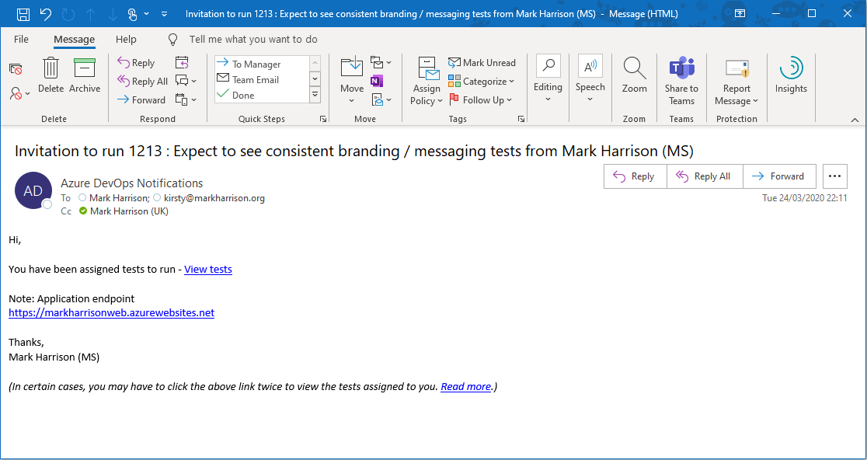Image resolution: width=867 pixels, height=460 pixels.
Task: Toggle Mark Unread for this message
Action: 482,63
